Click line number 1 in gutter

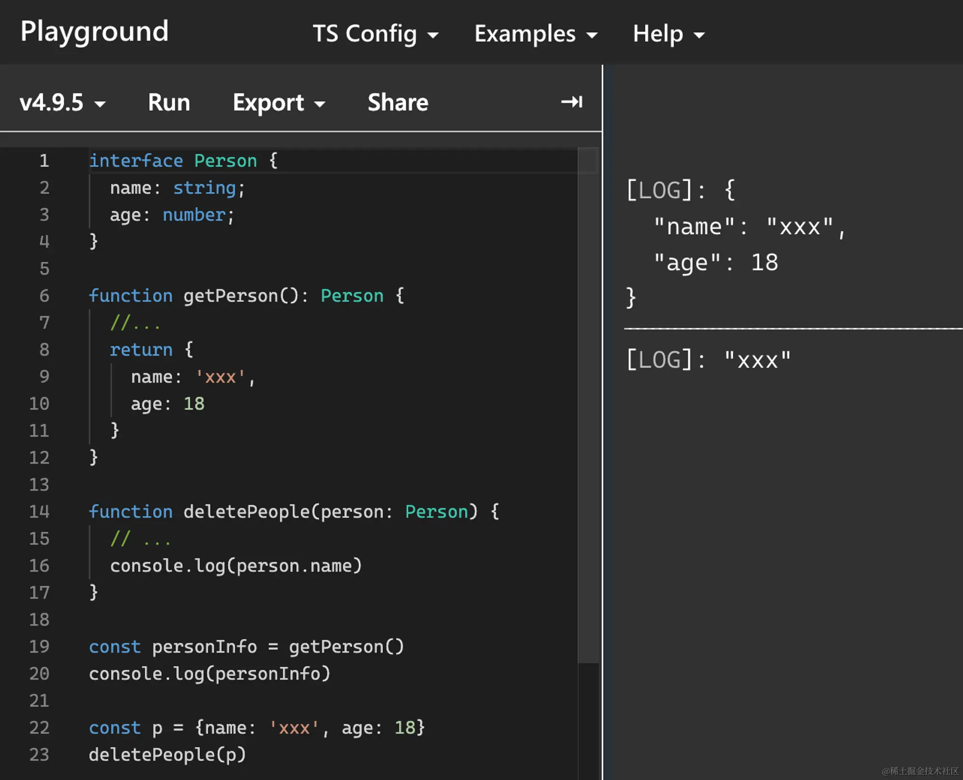pyautogui.click(x=44, y=161)
